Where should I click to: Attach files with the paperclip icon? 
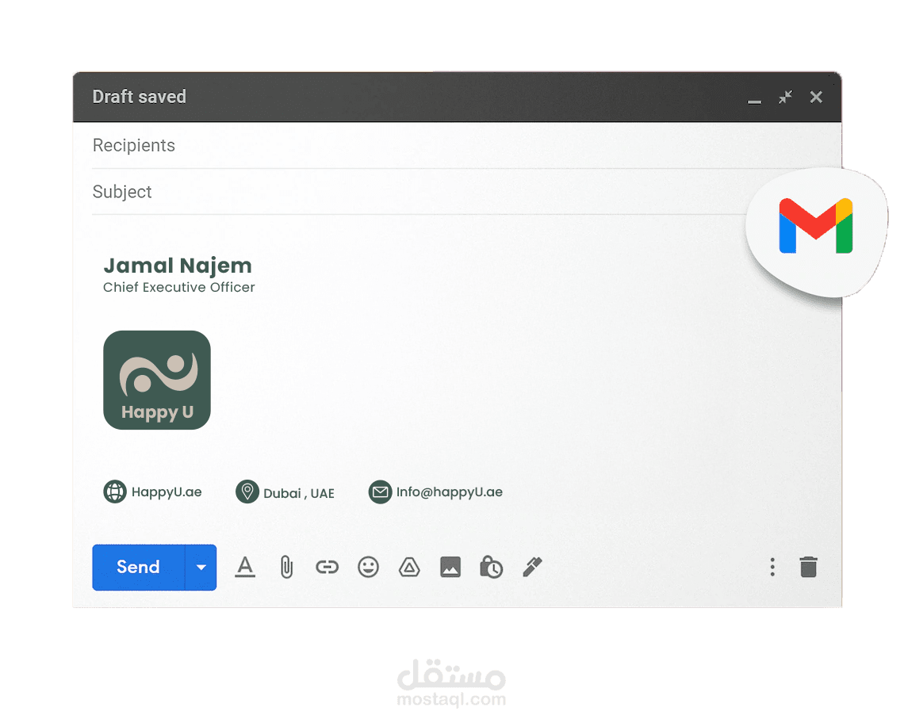(x=286, y=568)
